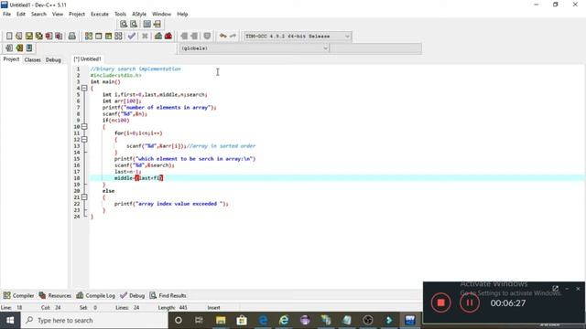Click the Go to function toolbar icon
Image resolution: width=586 pixels, height=329 pixels.
[x=146, y=25]
